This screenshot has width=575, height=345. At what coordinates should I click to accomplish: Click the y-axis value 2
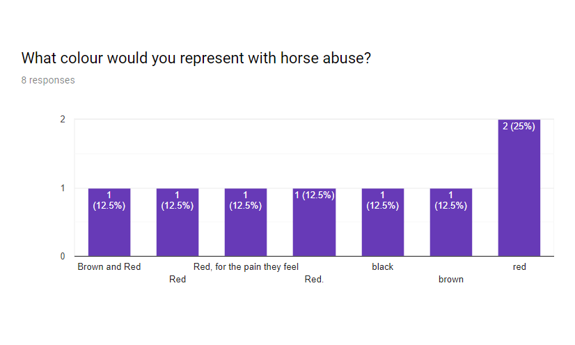click(x=63, y=119)
